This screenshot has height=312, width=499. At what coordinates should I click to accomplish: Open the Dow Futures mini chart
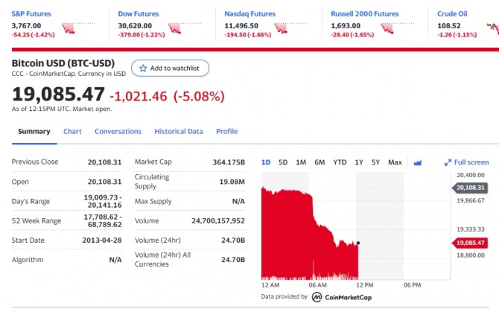click(x=177, y=29)
